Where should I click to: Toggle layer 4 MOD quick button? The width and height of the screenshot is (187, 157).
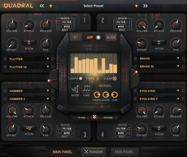[x=121, y=133]
